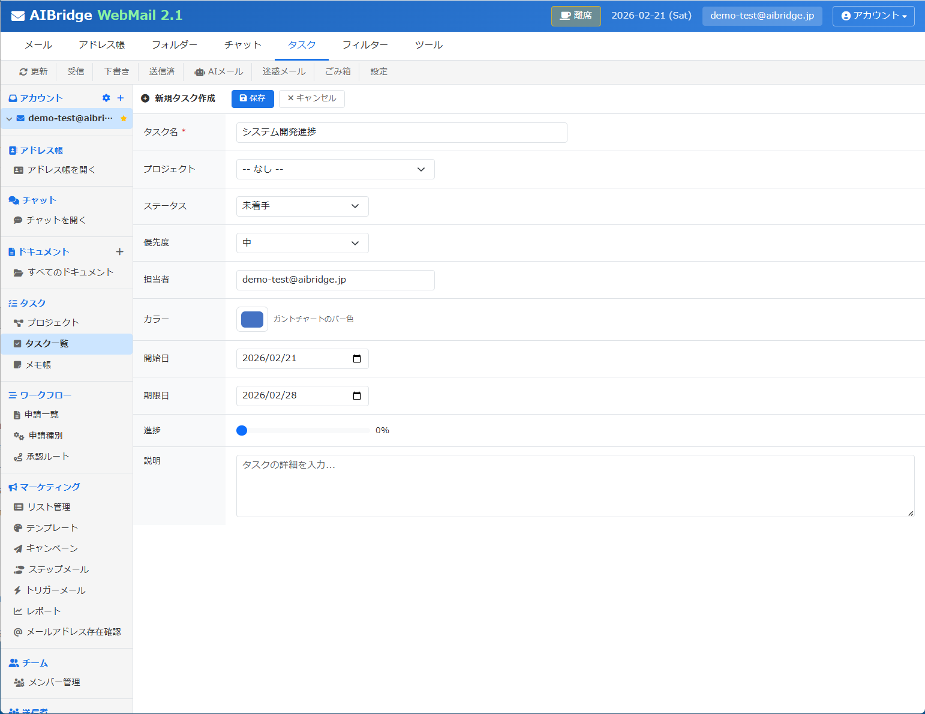Toggle the 離席 (away) status button
This screenshot has height=714, width=925.
[575, 16]
